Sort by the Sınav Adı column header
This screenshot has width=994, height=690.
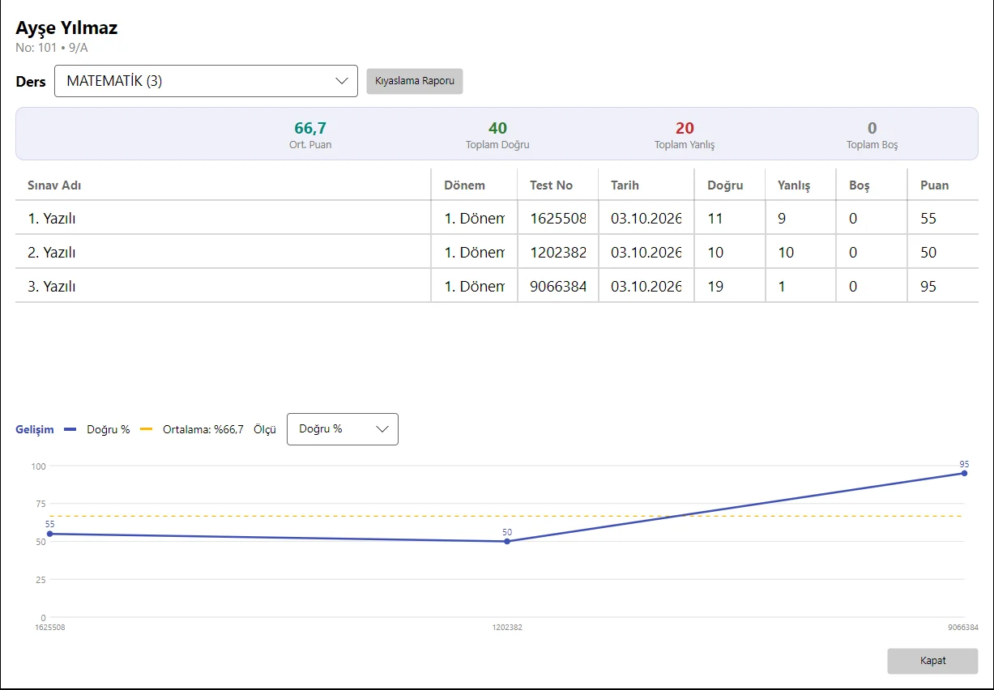click(x=54, y=185)
